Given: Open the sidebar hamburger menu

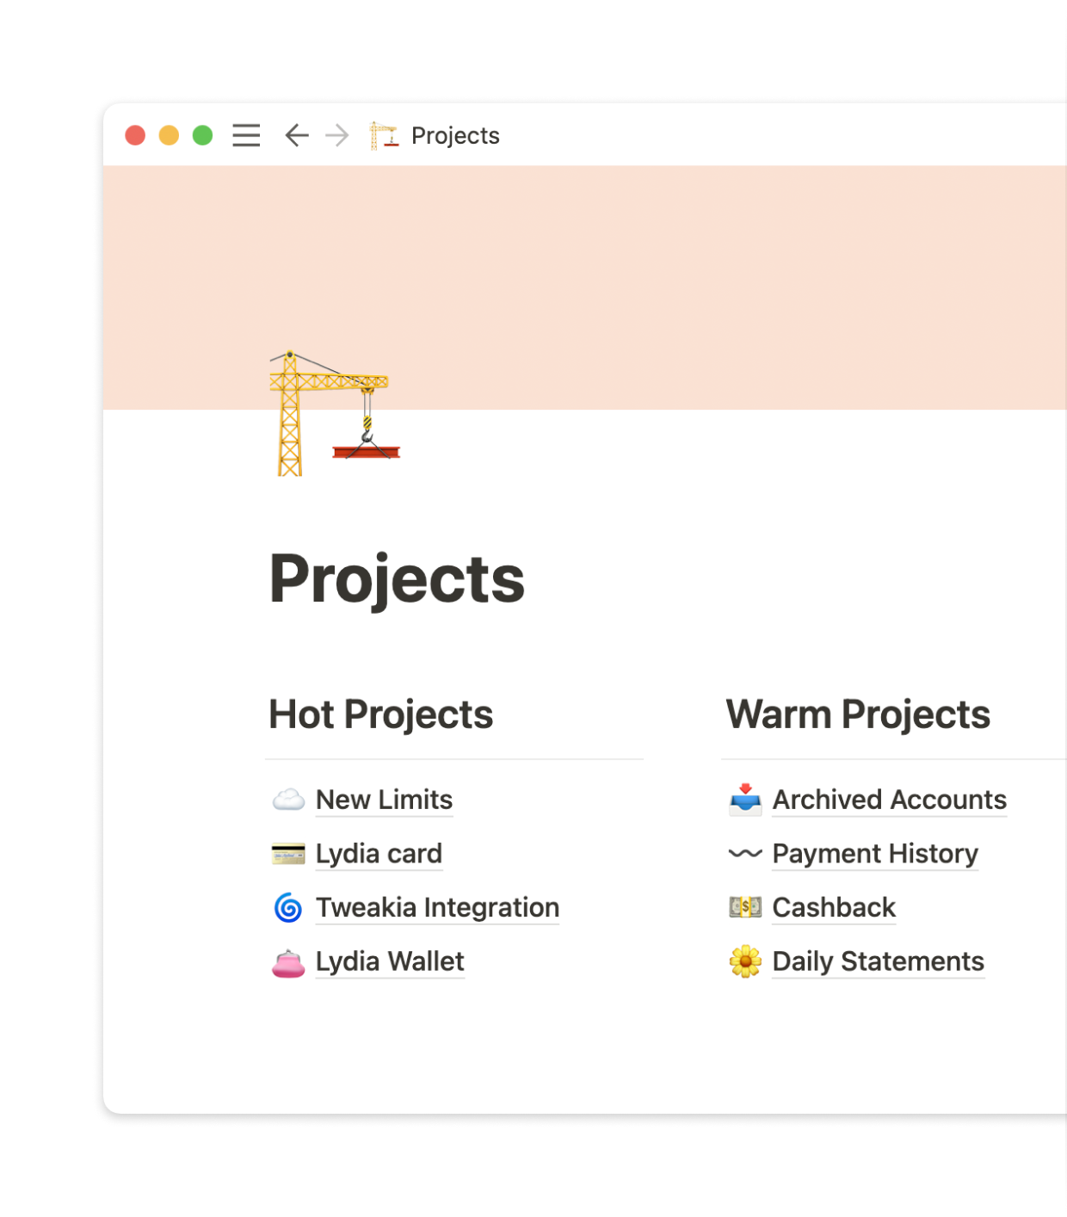Looking at the screenshot, I should pos(246,136).
